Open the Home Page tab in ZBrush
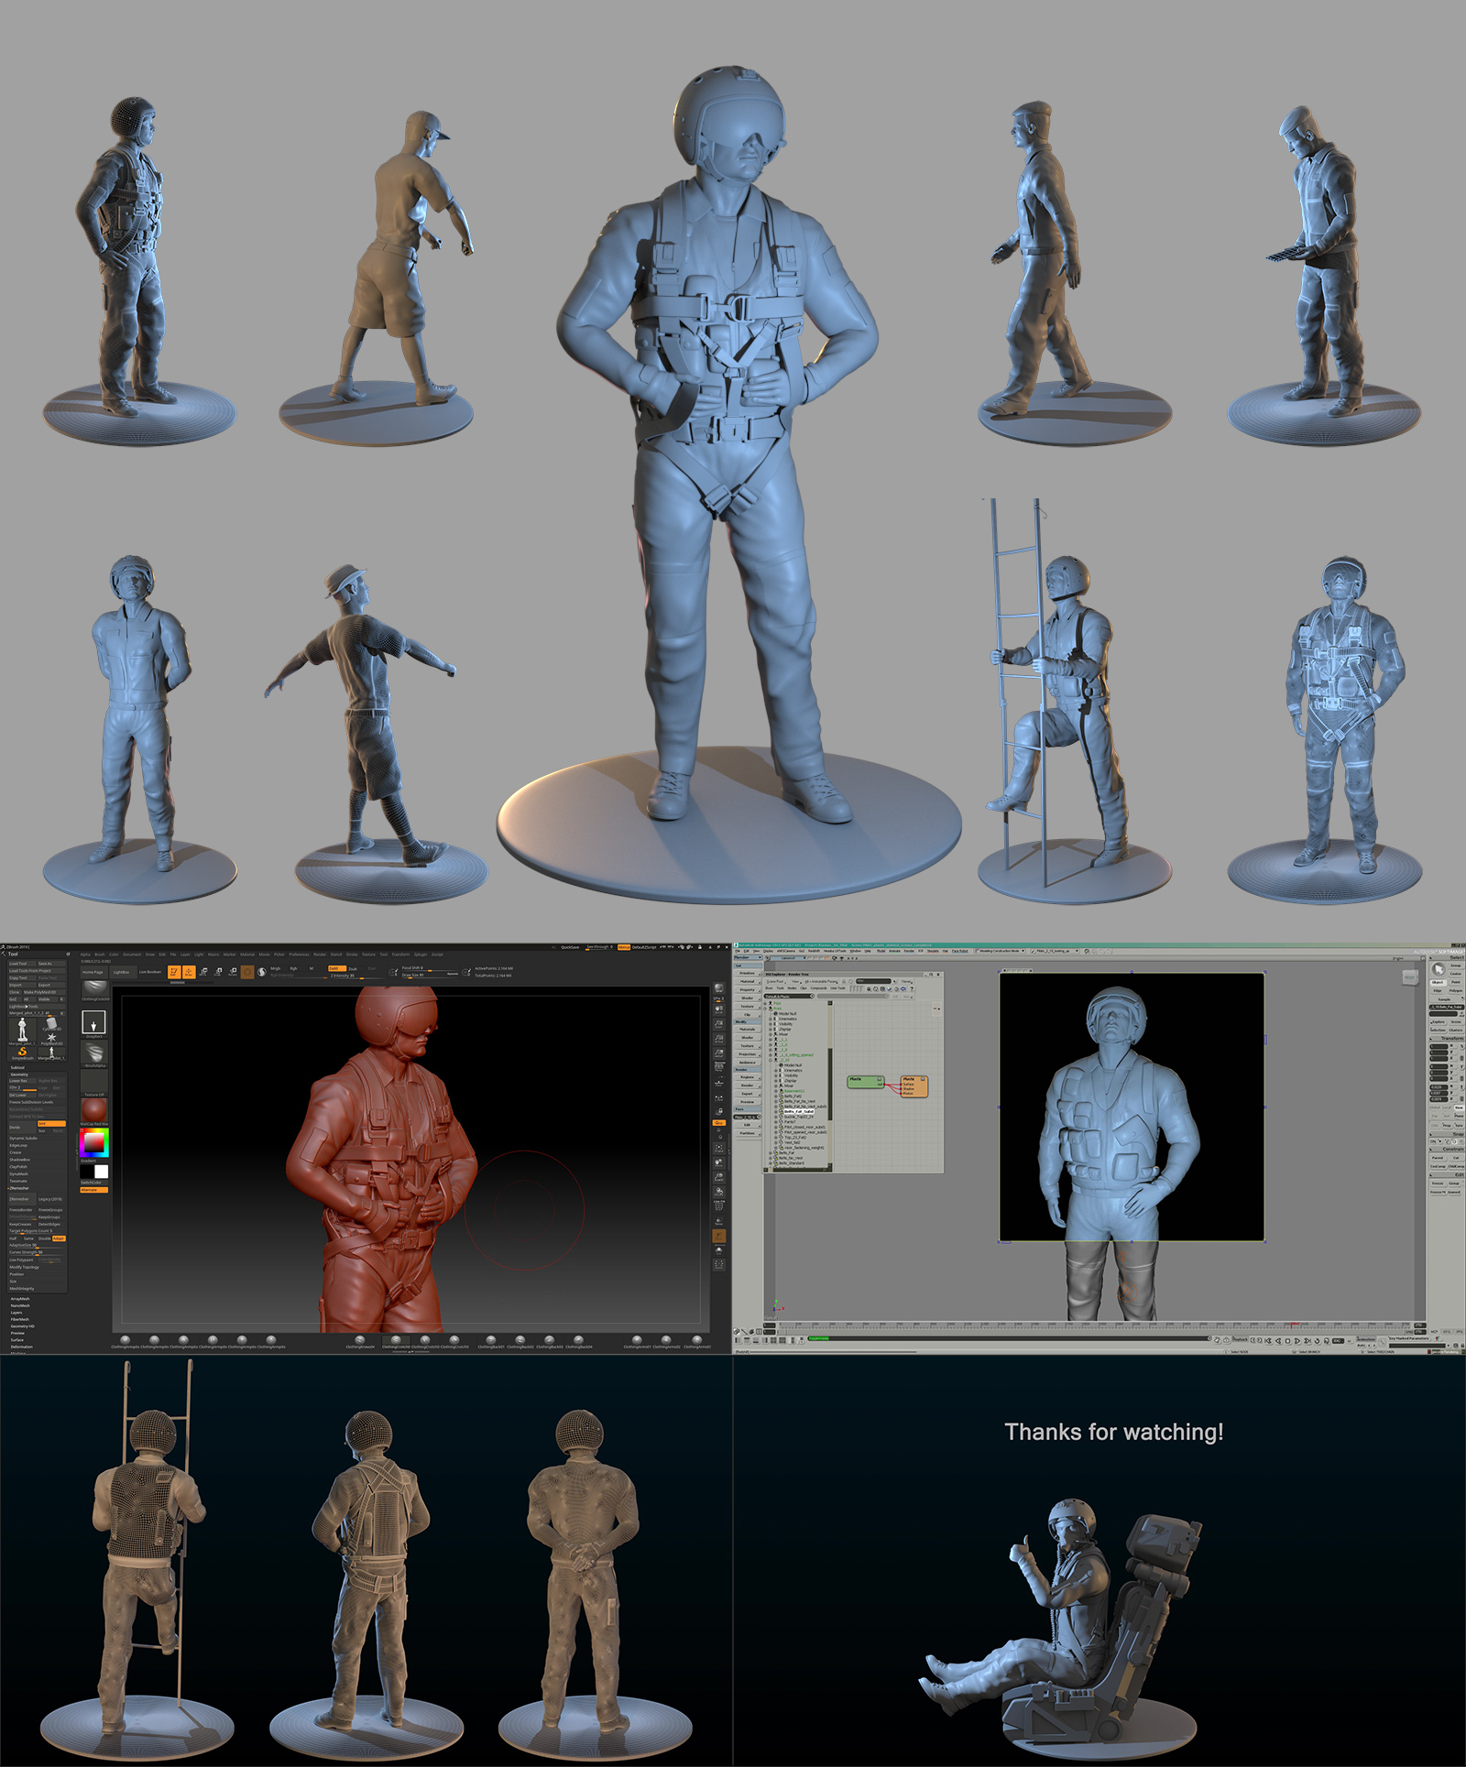Image resolution: width=1466 pixels, height=1767 pixels. [x=93, y=972]
